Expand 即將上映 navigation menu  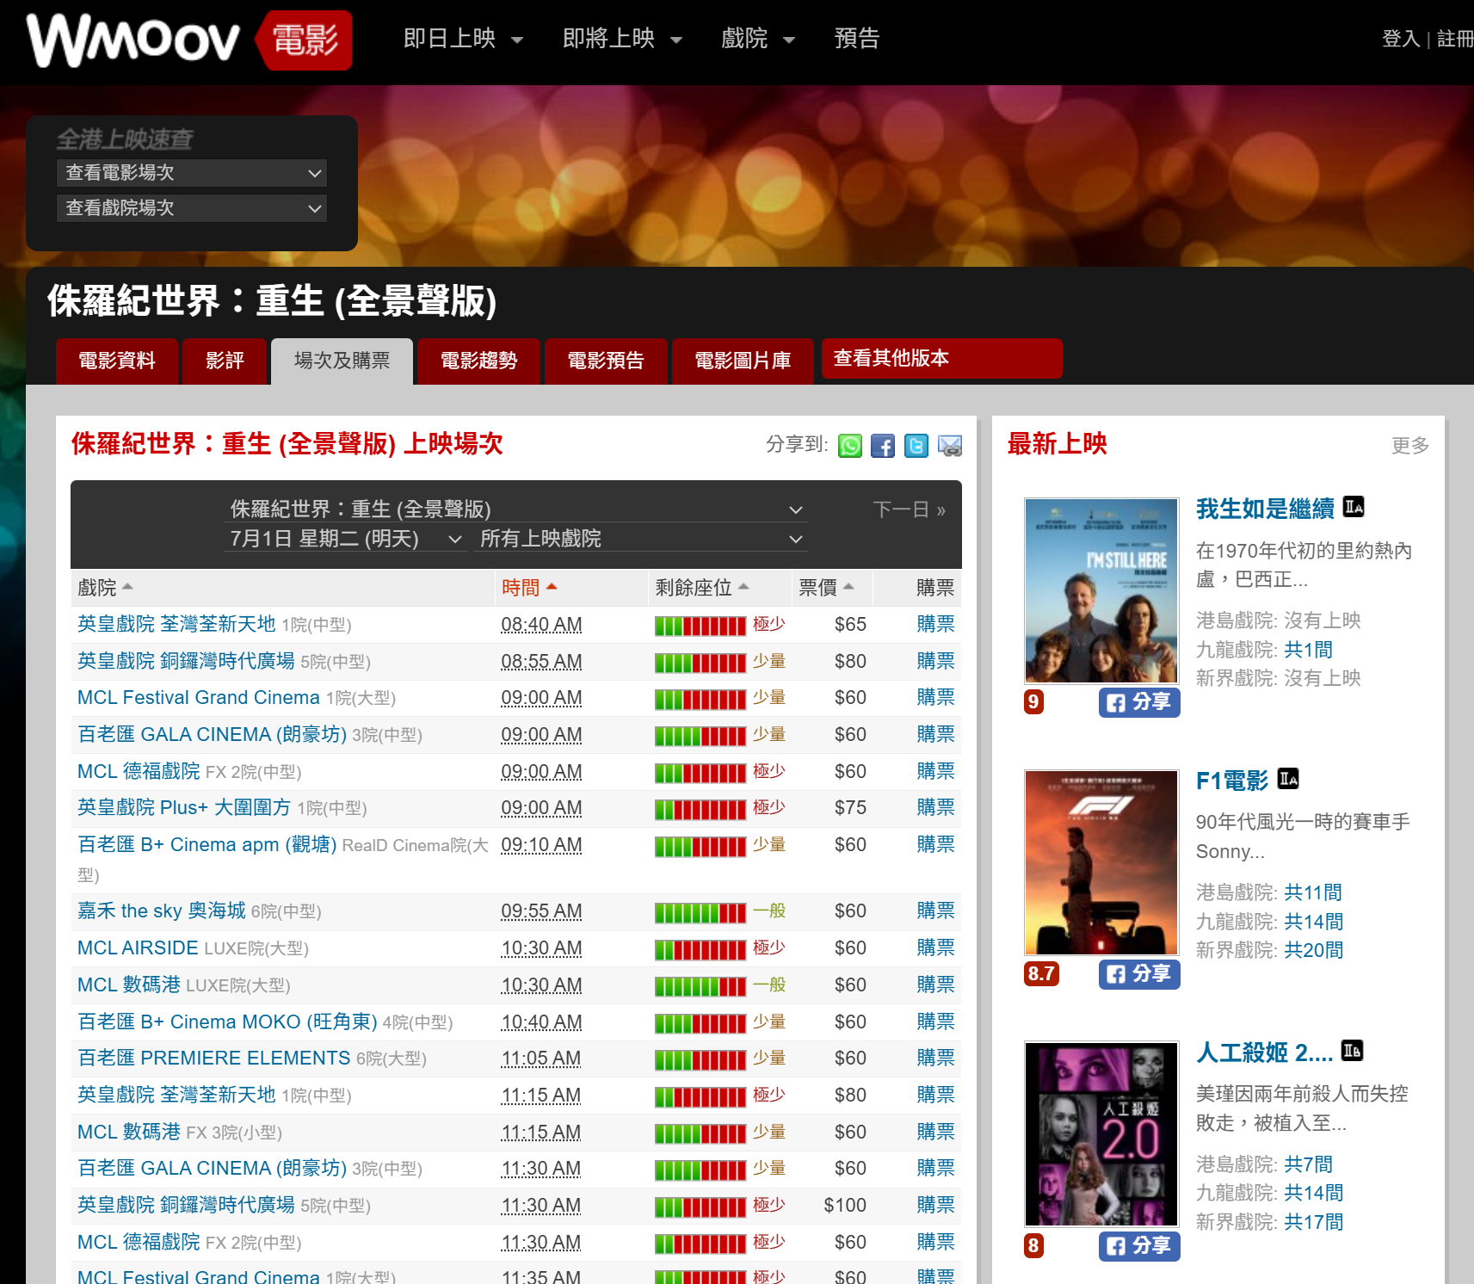tap(622, 39)
